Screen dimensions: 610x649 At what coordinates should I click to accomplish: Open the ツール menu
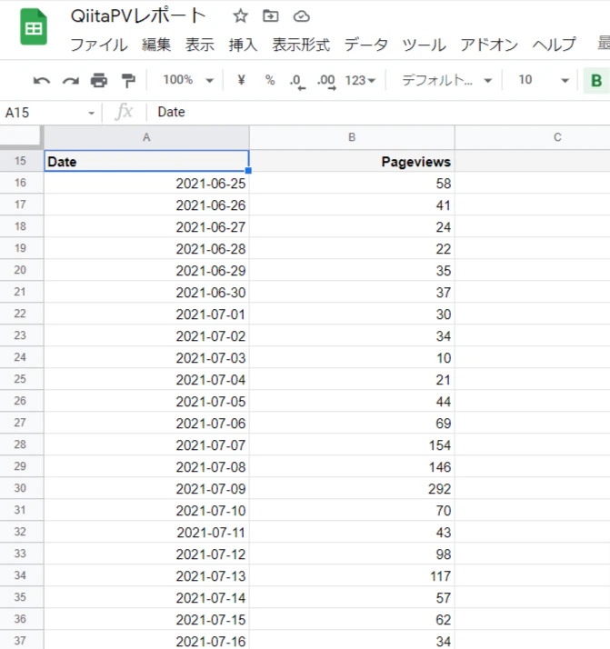tap(425, 45)
